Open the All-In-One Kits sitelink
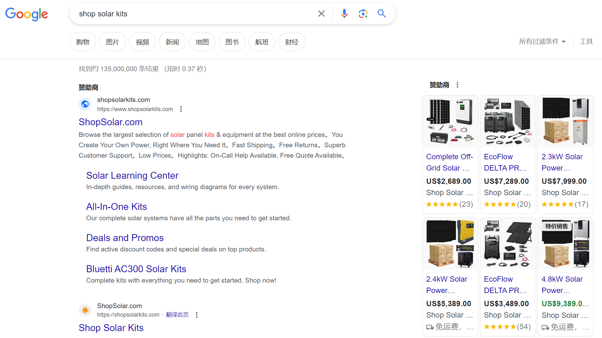The width and height of the screenshot is (602, 338). (x=116, y=207)
